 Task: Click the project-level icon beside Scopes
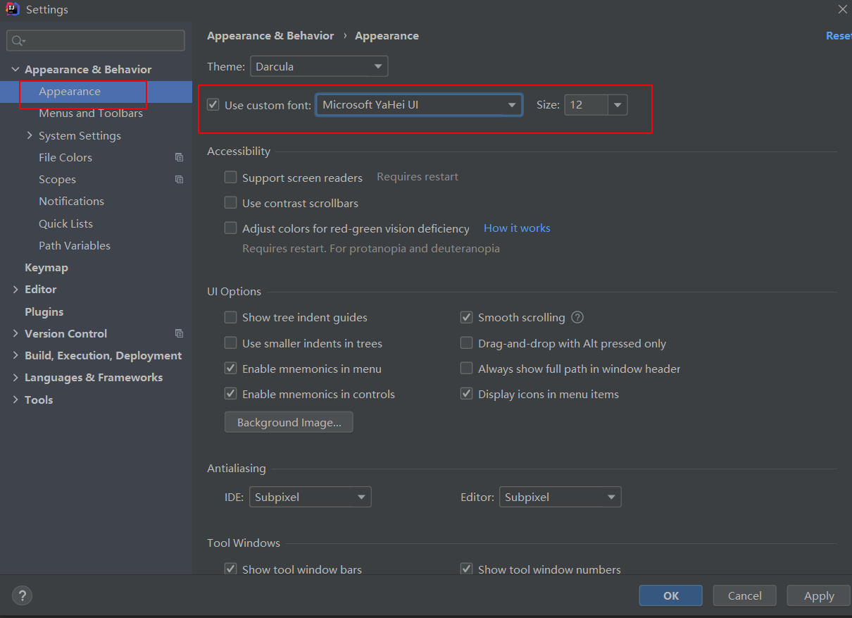click(x=179, y=180)
